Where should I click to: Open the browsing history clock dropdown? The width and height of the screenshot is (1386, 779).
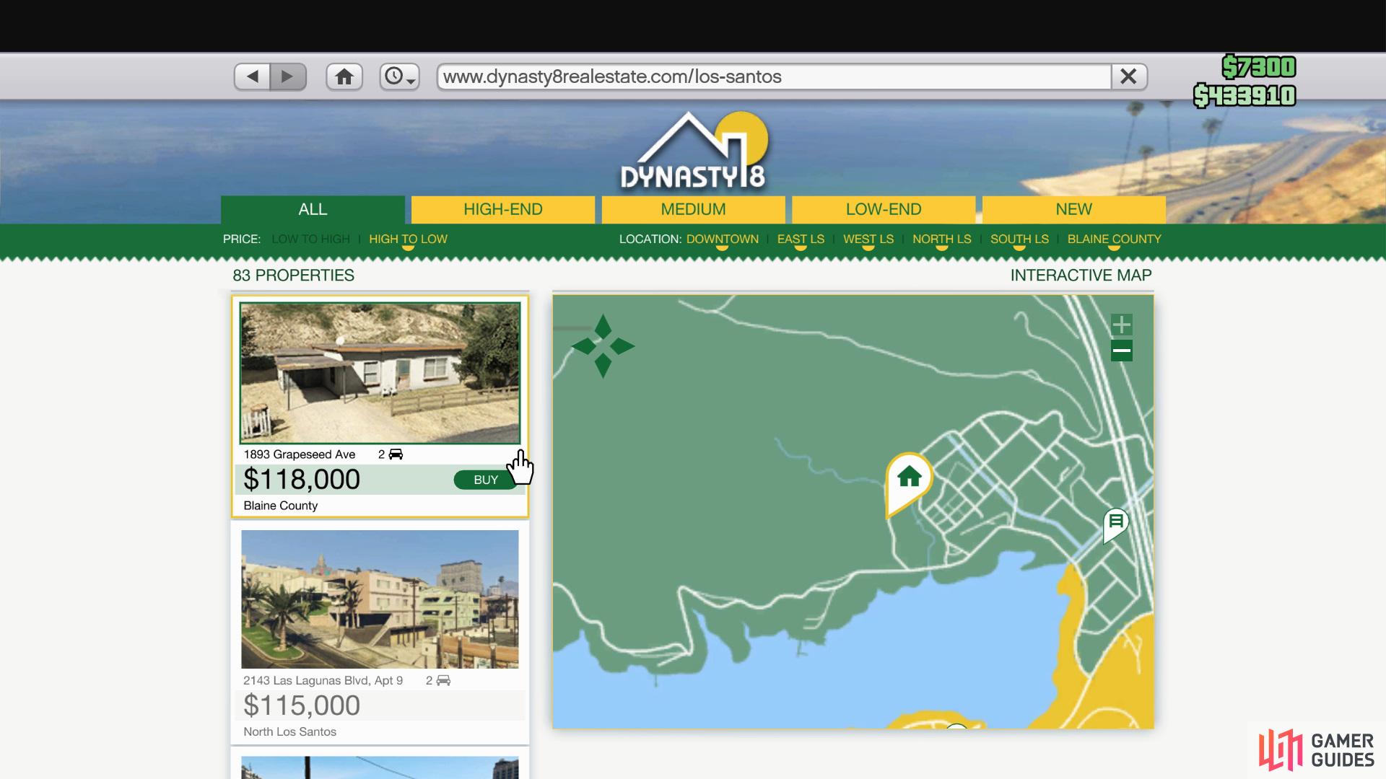click(399, 76)
